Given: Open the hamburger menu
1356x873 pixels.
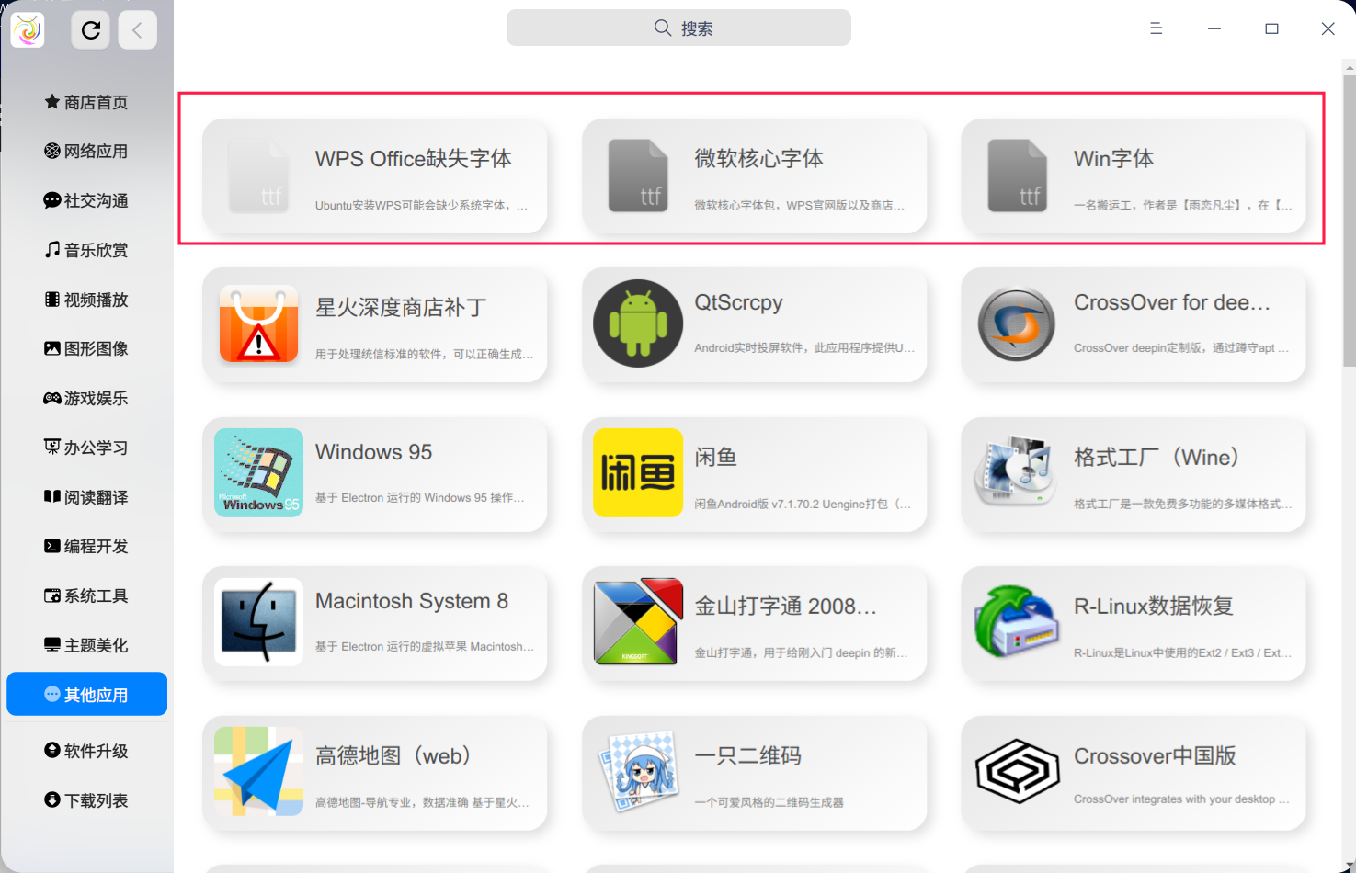Looking at the screenshot, I should 1156,28.
